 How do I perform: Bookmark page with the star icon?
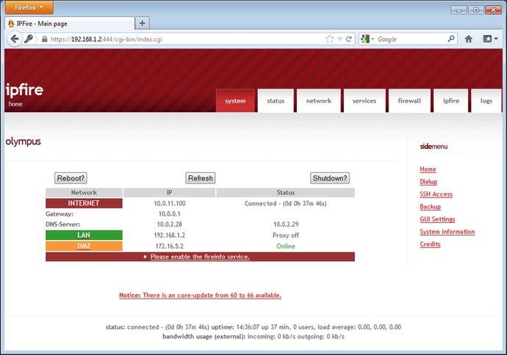point(329,39)
